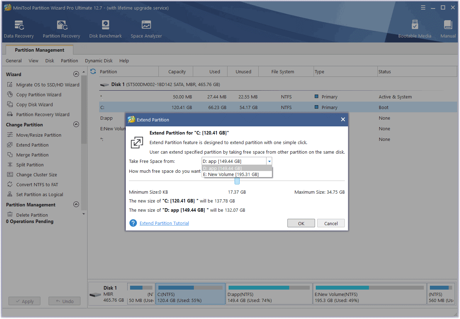
Task: Open the Extend Partition Tutorial link
Action: point(164,223)
